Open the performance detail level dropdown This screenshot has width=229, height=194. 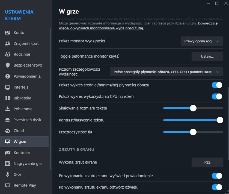[x=166, y=72]
